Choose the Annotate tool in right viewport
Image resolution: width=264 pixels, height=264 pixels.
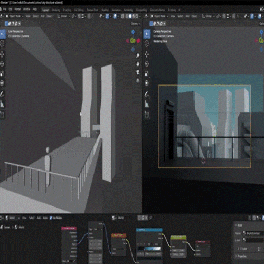147,95
